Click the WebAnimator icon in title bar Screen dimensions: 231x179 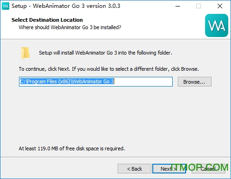6,6
